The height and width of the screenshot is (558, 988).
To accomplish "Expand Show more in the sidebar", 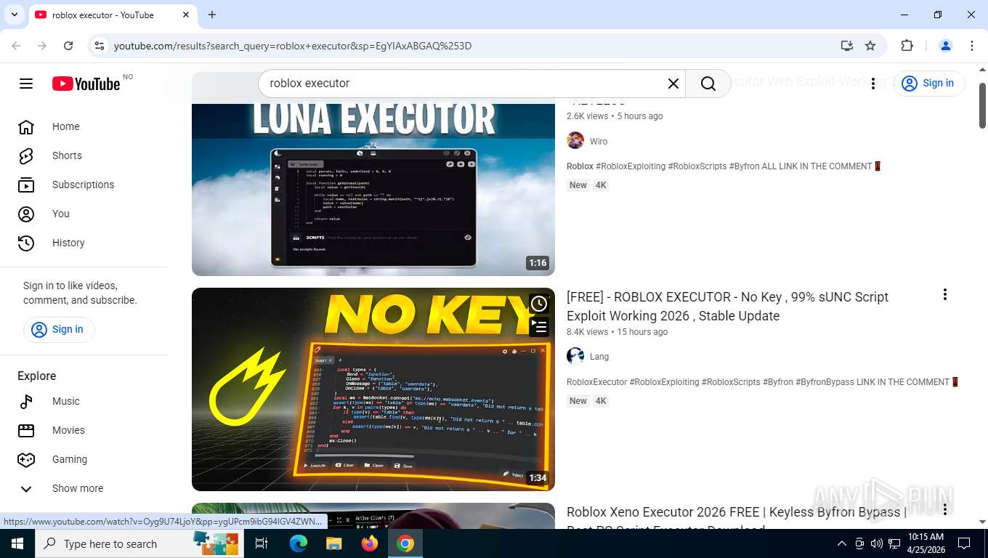I will (84, 488).
